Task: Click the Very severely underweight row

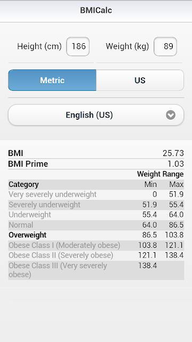Action: [96, 195]
